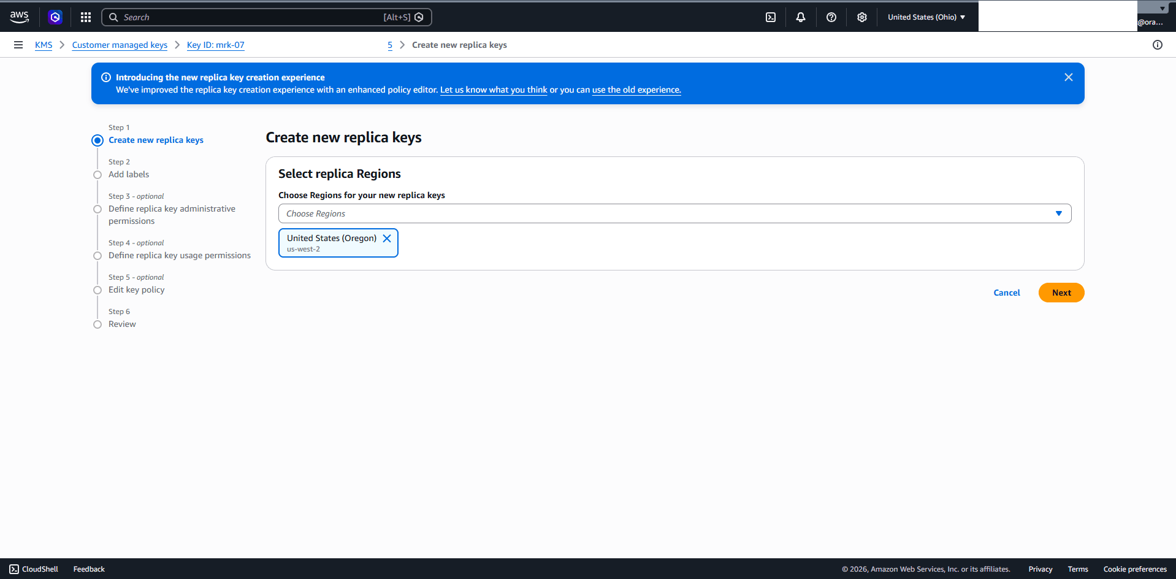1176x579 pixels.
Task: Open the notifications bell icon
Action: 801,17
